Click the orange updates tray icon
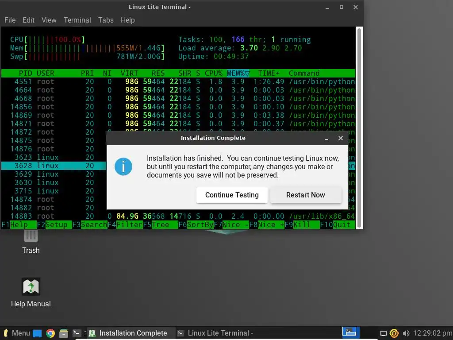The height and width of the screenshot is (340, 453). click(394, 333)
